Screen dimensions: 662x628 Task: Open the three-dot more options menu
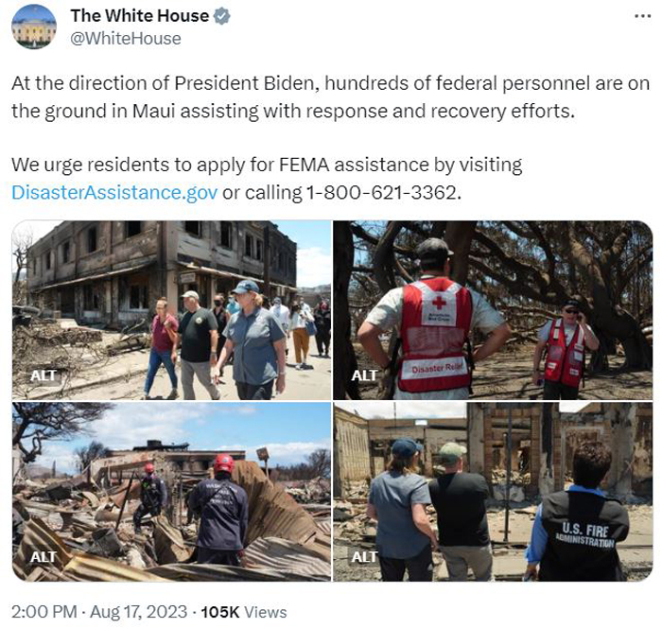(x=642, y=16)
